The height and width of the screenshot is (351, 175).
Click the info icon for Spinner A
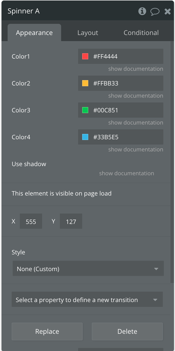click(x=142, y=11)
